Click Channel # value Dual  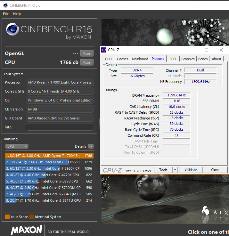[200, 70]
